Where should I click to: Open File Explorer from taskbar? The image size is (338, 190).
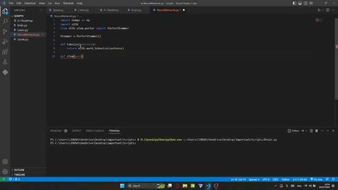tap(185, 186)
